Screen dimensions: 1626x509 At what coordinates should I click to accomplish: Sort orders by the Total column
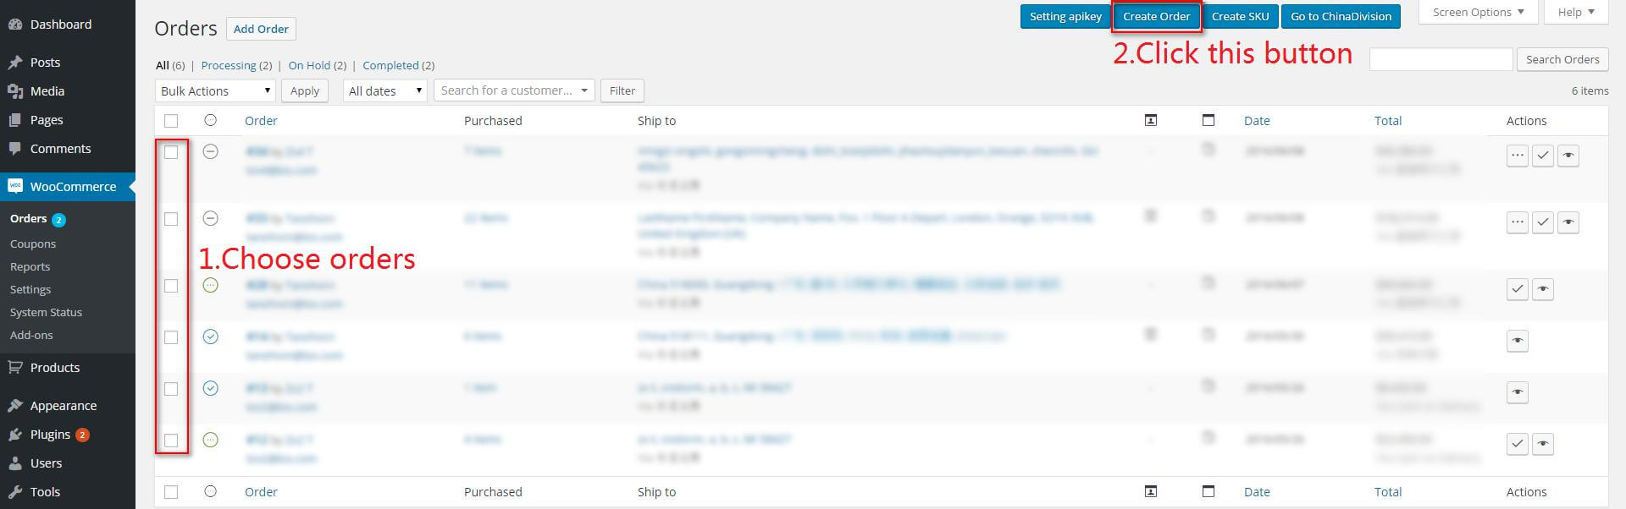[x=1387, y=121]
